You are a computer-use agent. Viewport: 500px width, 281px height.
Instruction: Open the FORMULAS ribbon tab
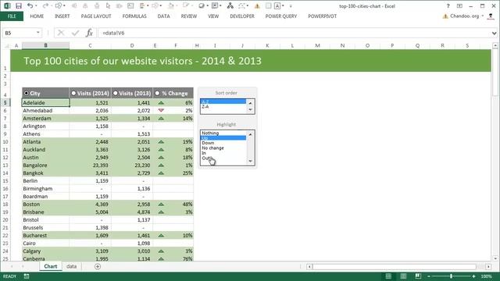coord(134,16)
